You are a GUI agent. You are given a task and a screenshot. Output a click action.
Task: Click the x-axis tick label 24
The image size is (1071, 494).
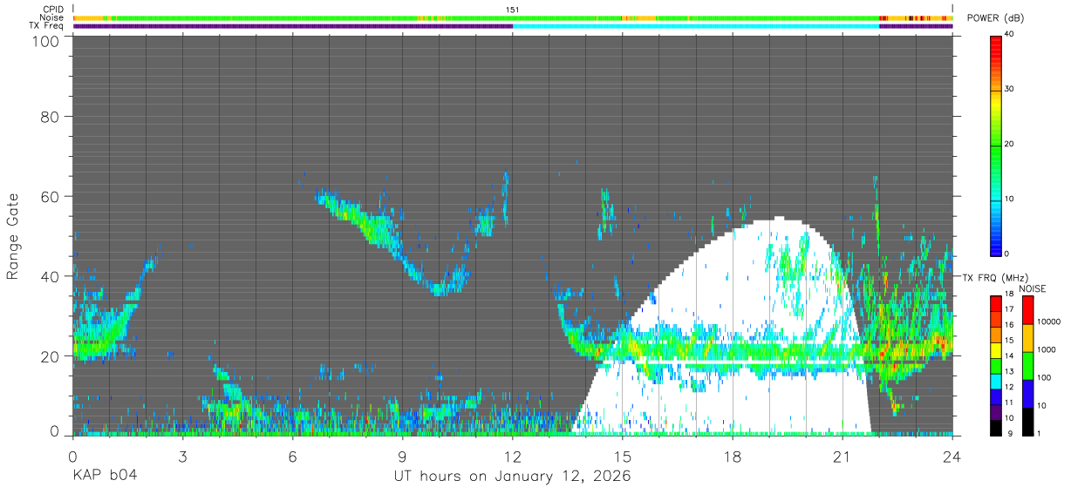(x=952, y=457)
